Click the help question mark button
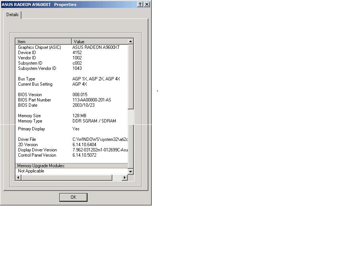 [140, 5]
